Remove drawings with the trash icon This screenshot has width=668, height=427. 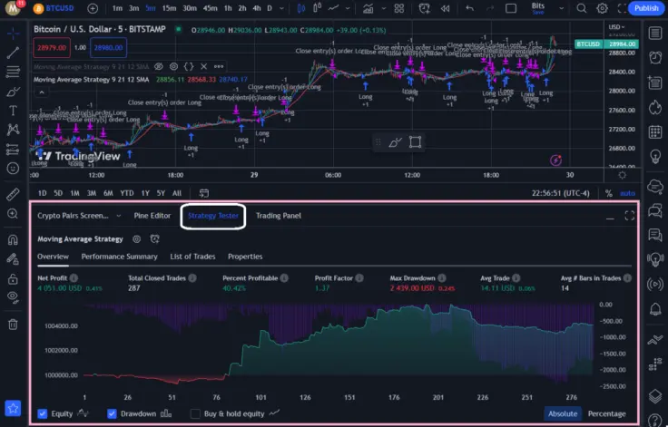click(x=13, y=325)
